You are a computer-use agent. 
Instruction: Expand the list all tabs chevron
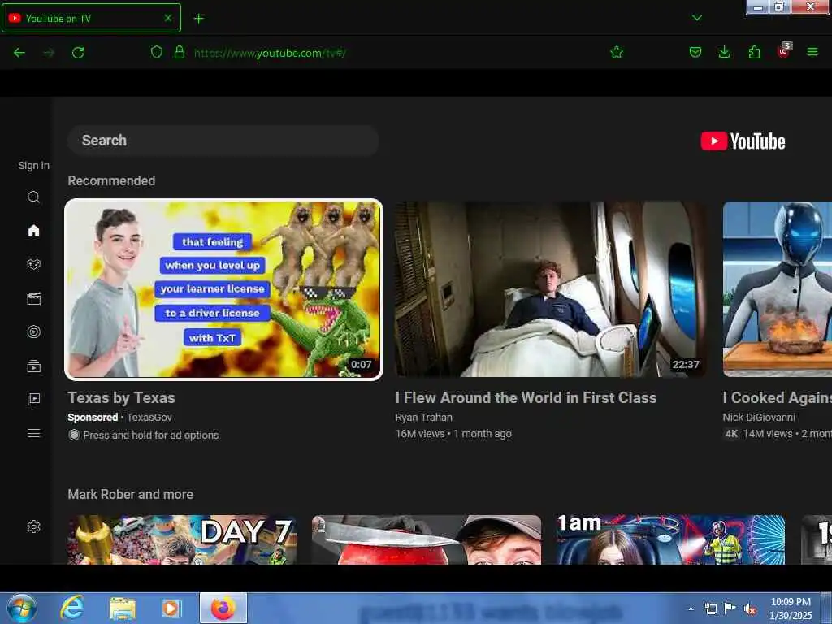pos(697,18)
